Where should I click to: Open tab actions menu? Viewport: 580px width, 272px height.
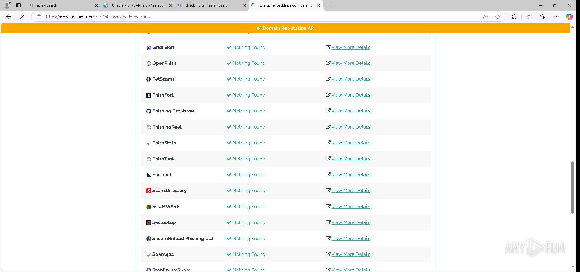[x=19, y=5]
